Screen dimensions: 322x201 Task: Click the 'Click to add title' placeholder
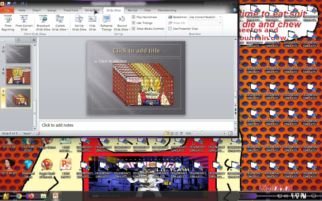coord(136,51)
